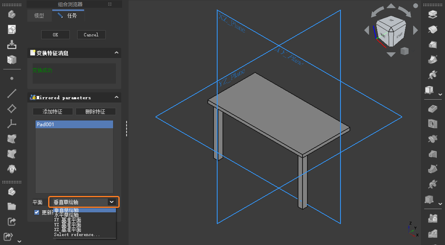Select the datum line tool
The width and height of the screenshot is (445, 245).
[x=11, y=94]
